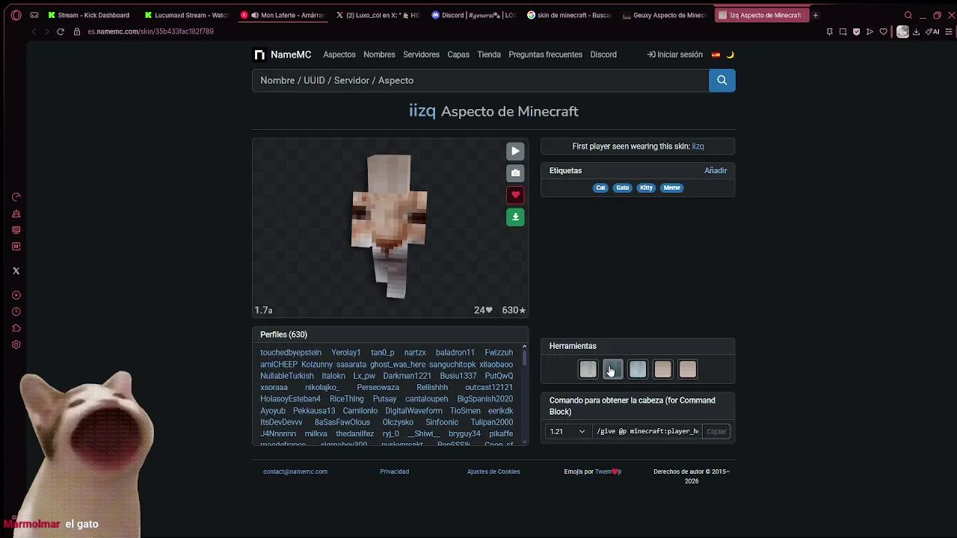The width and height of the screenshot is (957, 538).
Task: Open the Servidores menu item
Action: 421,55
